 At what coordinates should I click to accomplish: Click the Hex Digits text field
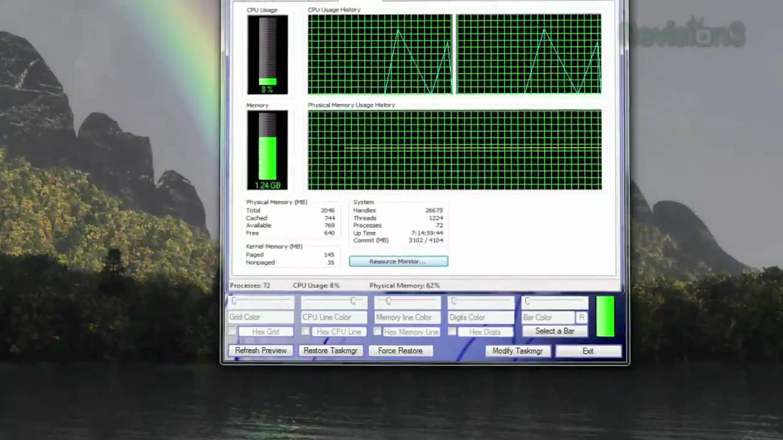[485, 332]
